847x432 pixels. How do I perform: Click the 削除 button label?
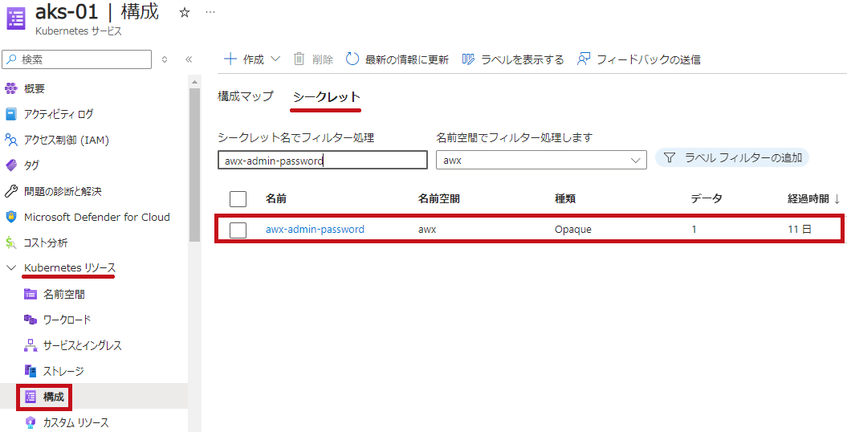point(323,59)
